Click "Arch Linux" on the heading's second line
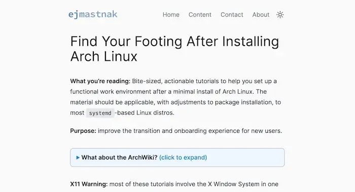The width and height of the screenshot is (355, 192). pyautogui.click(x=103, y=56)
